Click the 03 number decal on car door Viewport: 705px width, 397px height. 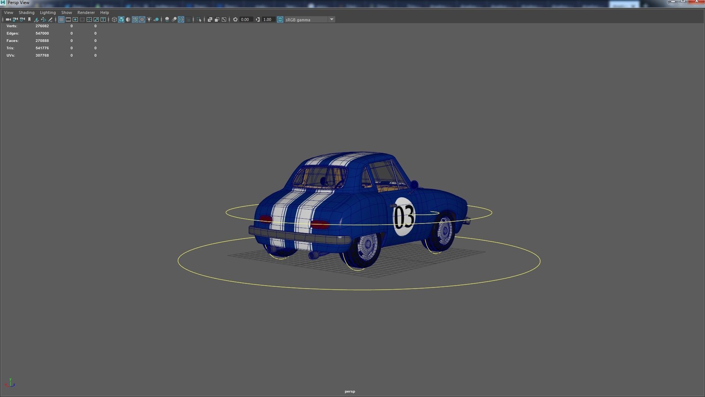pyautogui.click(x=404, y=217)
